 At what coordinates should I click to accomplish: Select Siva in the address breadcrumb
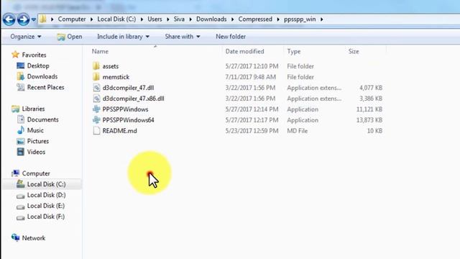pyautogui.click(x=179, y=19)
